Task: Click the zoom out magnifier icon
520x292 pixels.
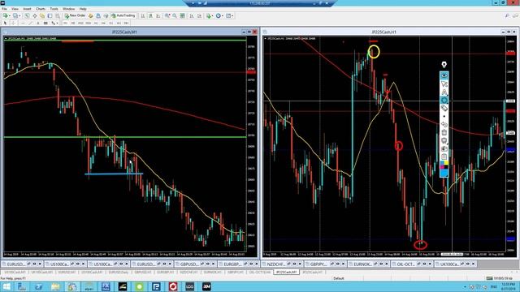Action: 175,15
